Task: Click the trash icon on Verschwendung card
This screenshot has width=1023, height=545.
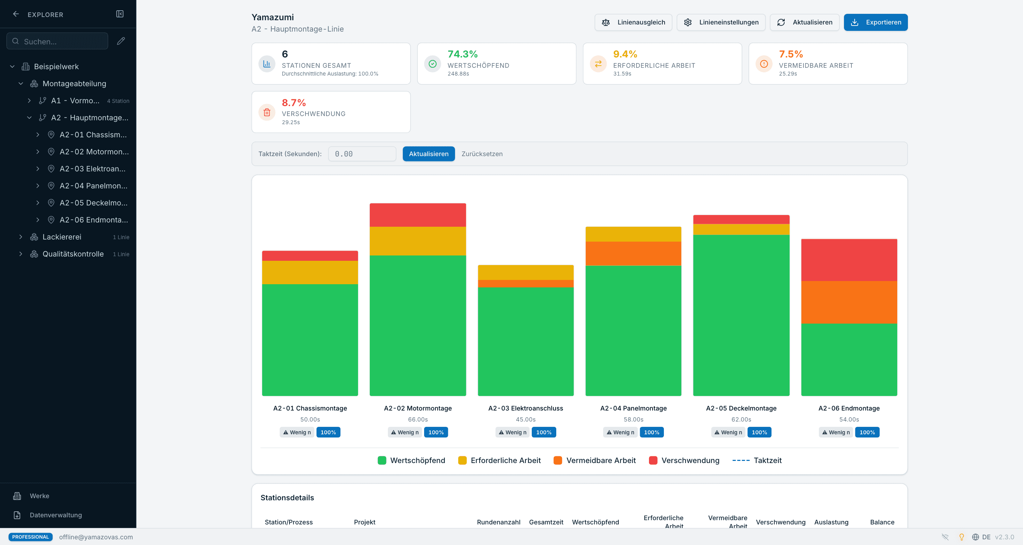Action: [267, 112]
